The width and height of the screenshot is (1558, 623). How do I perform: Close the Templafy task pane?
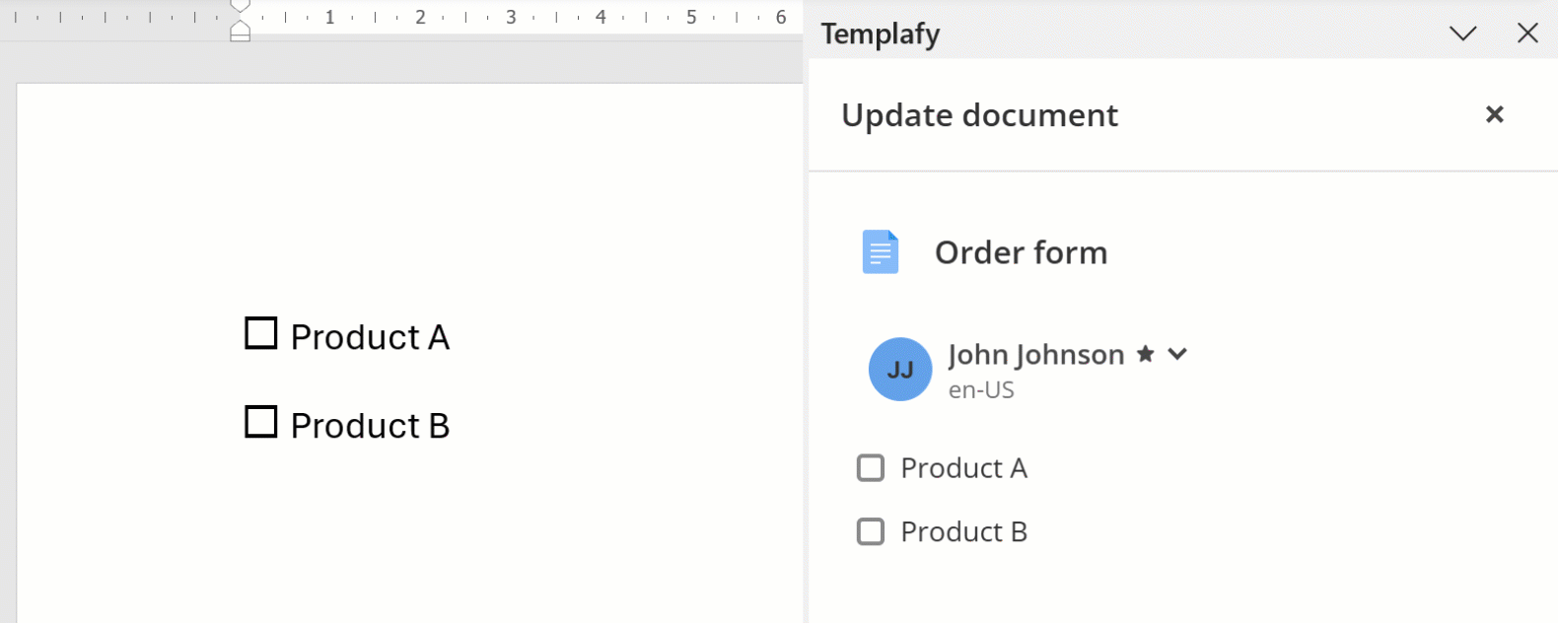click(x=1527, y=34)
